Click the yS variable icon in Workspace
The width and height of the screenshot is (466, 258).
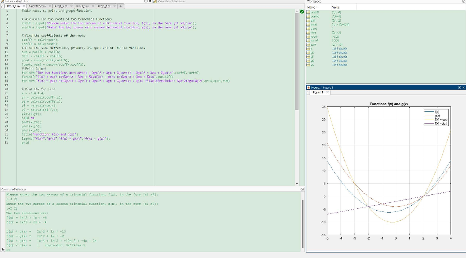[309, 66]
